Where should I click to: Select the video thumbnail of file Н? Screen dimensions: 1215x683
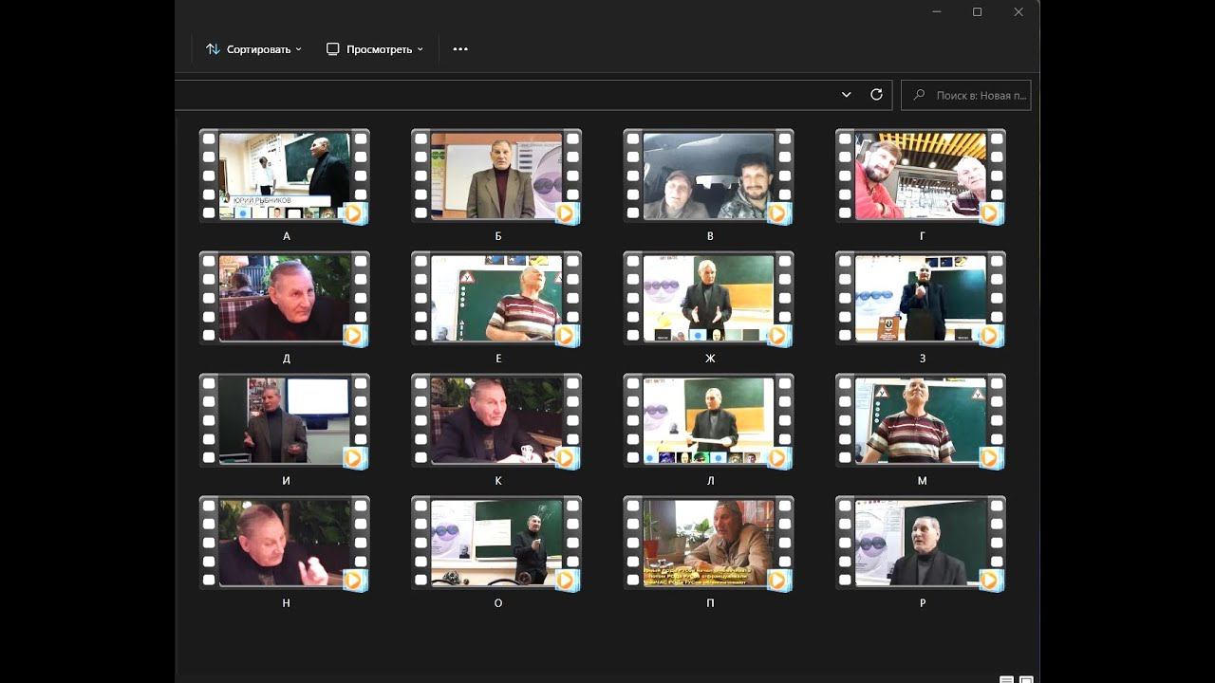click(285, 544)
